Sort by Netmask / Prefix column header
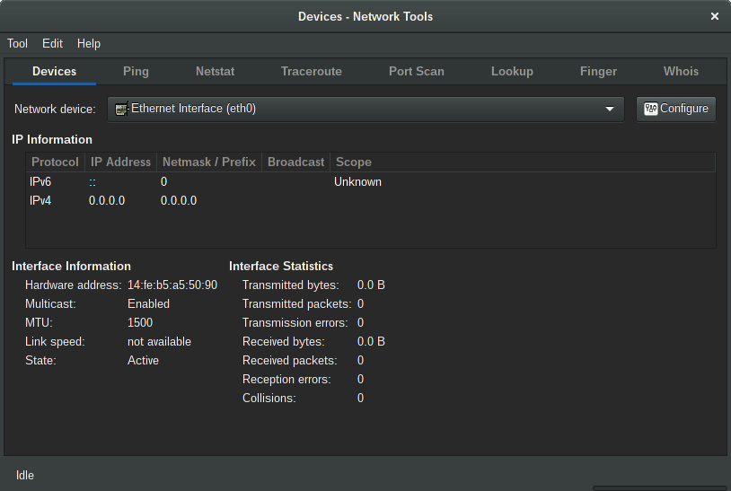 point(209,162)
